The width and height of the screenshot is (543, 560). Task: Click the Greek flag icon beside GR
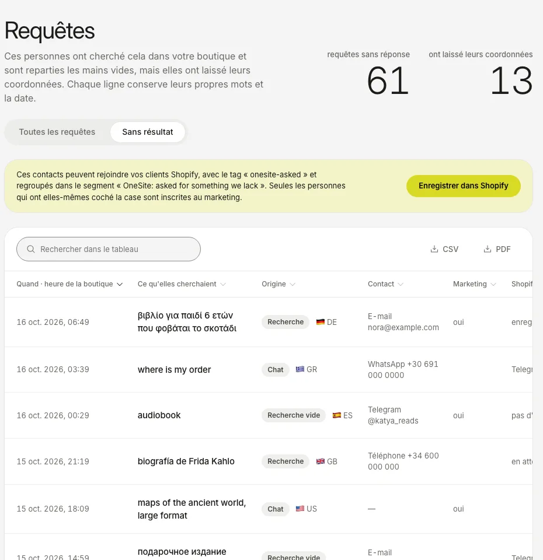[x=300, y=369]
